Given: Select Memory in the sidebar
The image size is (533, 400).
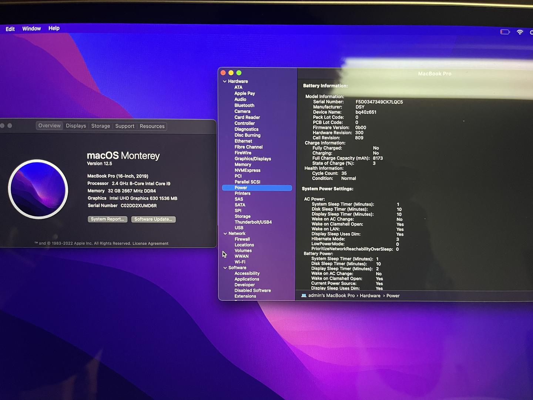Looking at the screenshot, I should [243, 164].
